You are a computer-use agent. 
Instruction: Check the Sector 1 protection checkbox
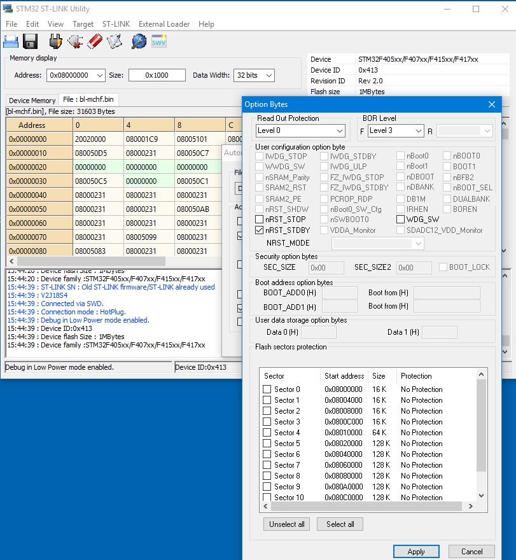[267, 400]
